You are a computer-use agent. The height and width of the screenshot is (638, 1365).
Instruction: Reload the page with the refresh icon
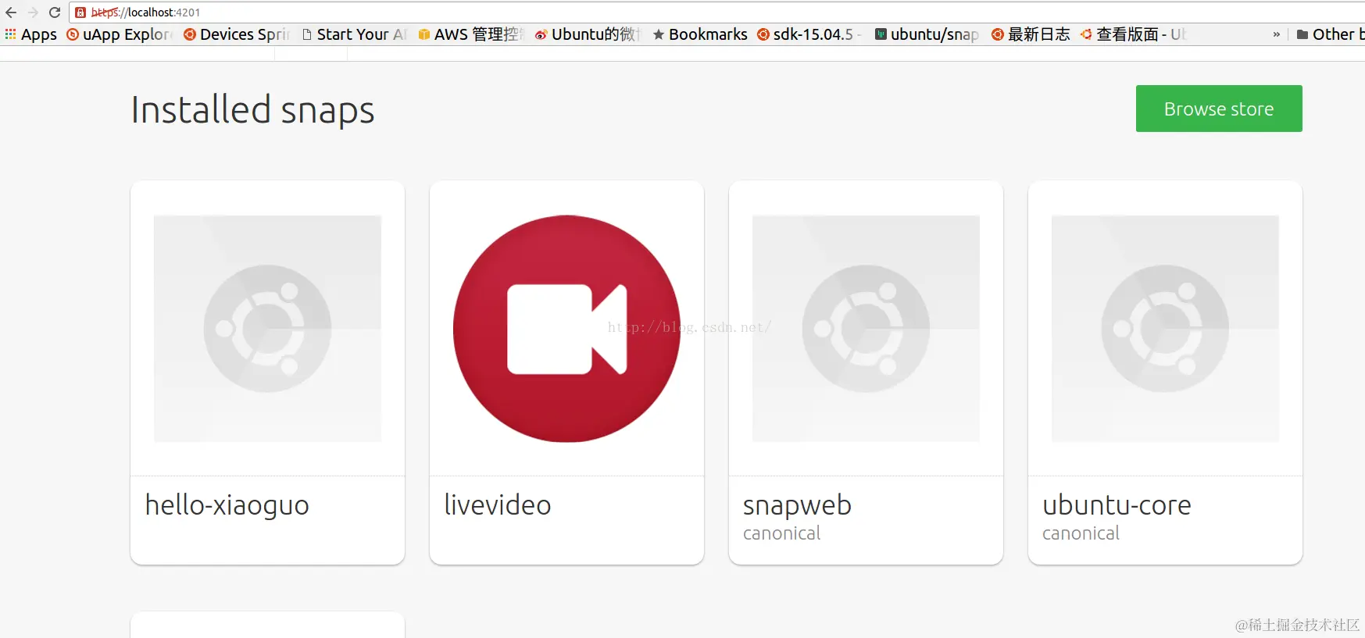point(55,12)
